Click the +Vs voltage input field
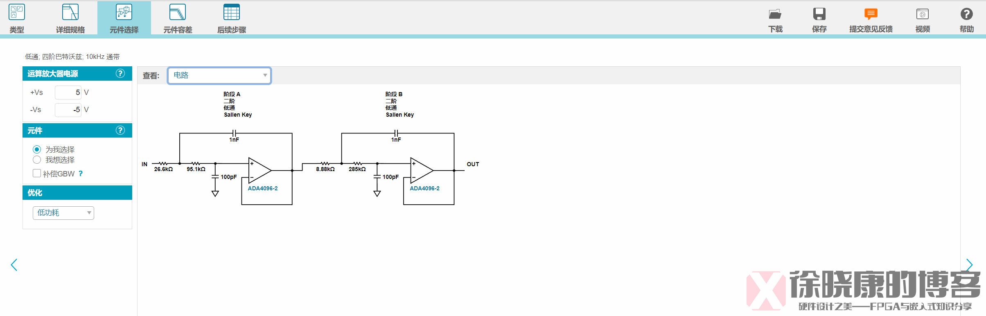This screenshot has width=986, height=316. (68, 93)
